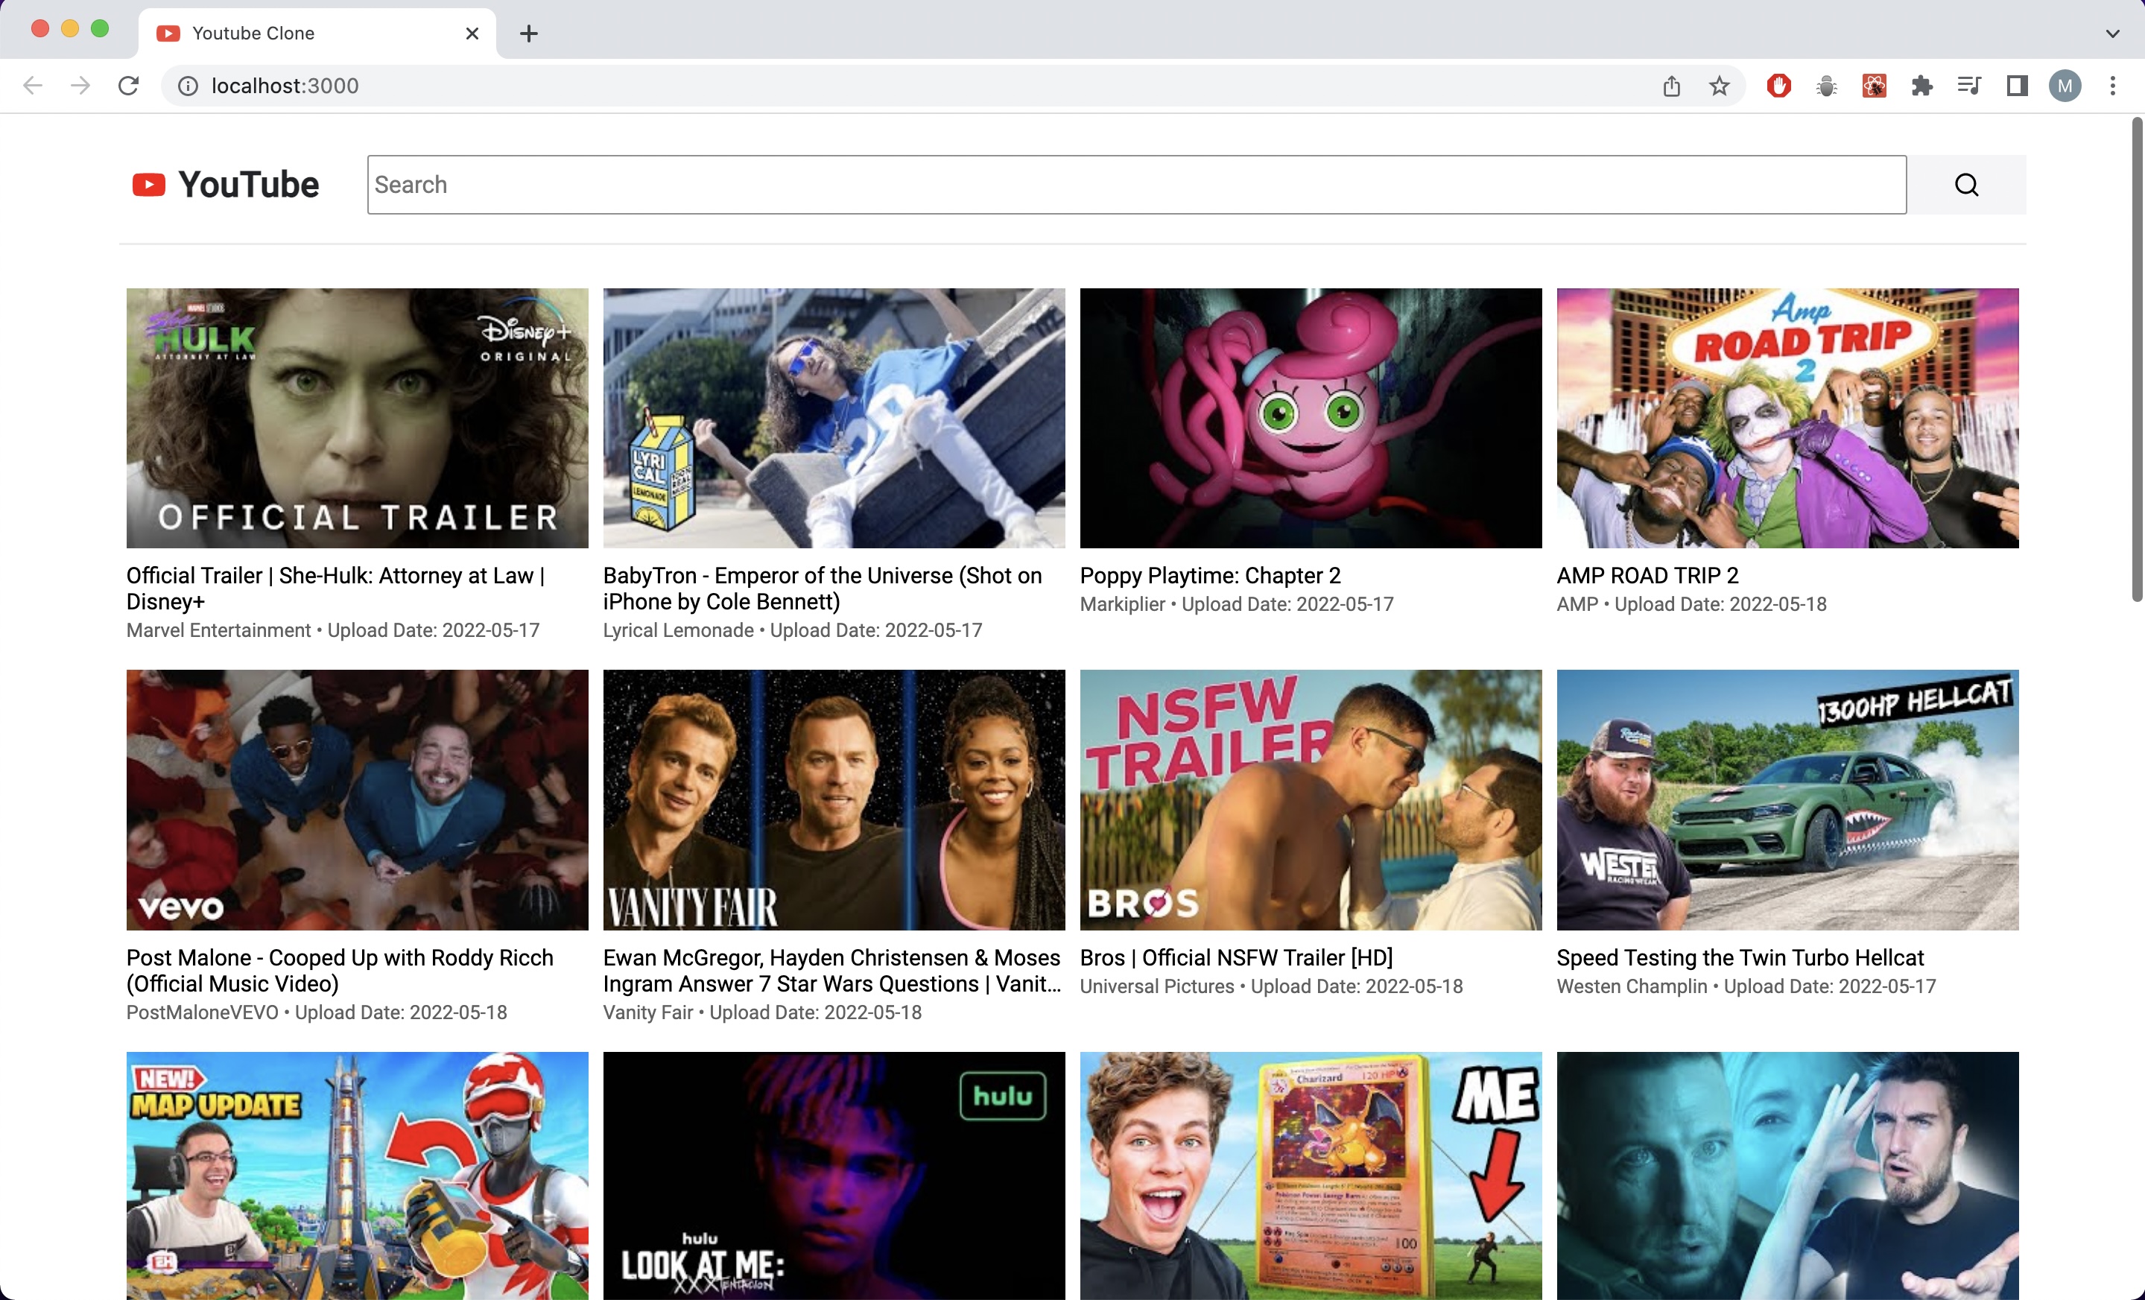Open the React developer tools extension
The width and height of the screenshot is (2145, 1300).
tap(1875, 86)
